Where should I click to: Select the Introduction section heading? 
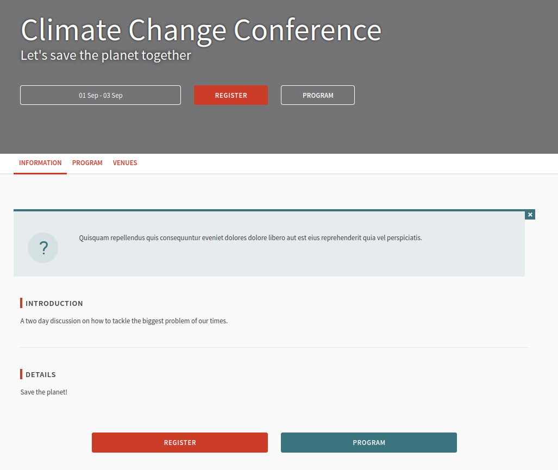[54, 304]
